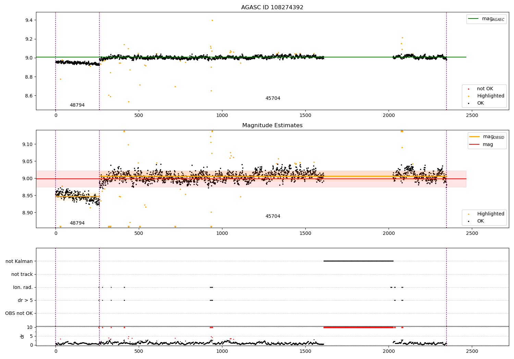Image resolution: width=514 pixels, height=359 pixels.
Task: Click the 'Magnitude Estimates' plot title
Action: coord(272,125)
